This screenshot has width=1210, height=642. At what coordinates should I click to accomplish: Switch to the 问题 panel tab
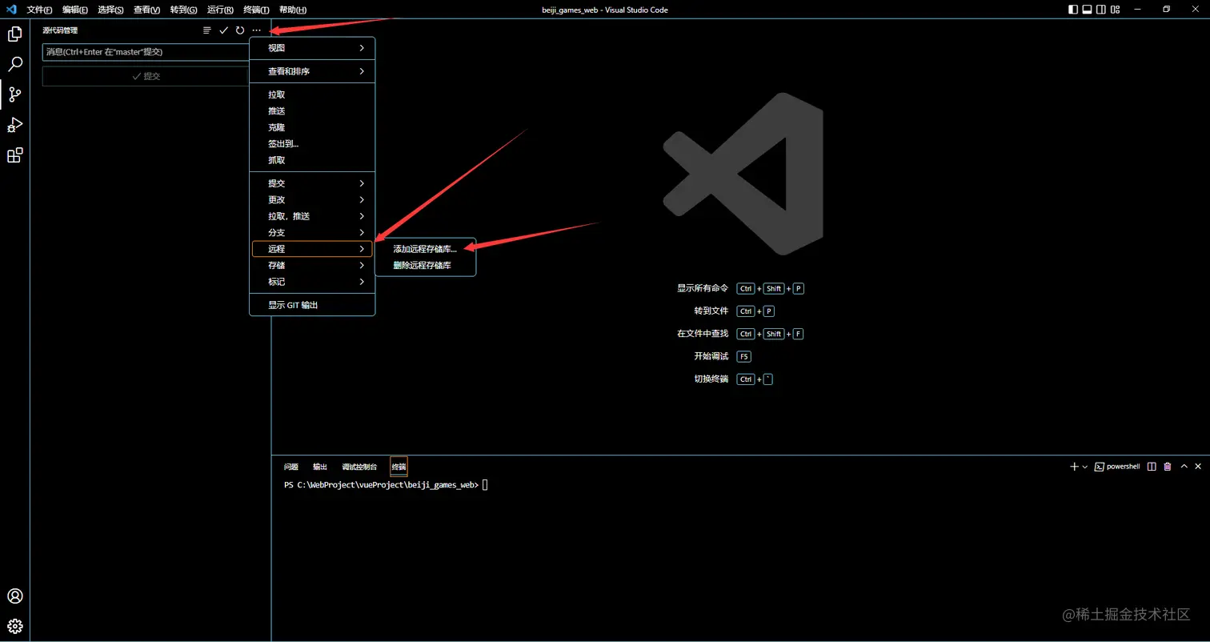pyautogui.click(x=291, y=467)
